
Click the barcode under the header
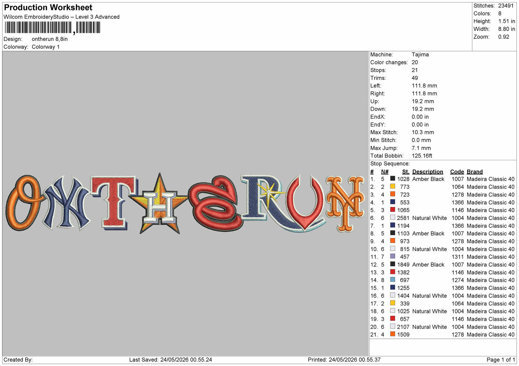(x=52, y=28)
